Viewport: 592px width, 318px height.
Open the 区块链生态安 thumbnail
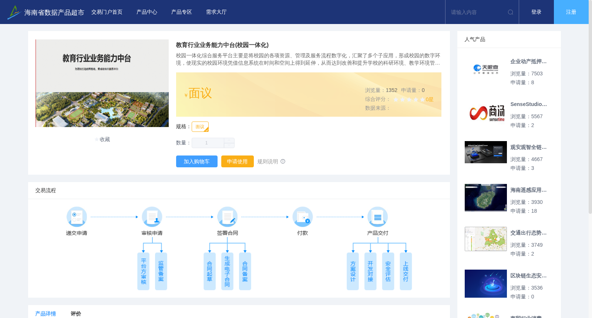(486, 284)
